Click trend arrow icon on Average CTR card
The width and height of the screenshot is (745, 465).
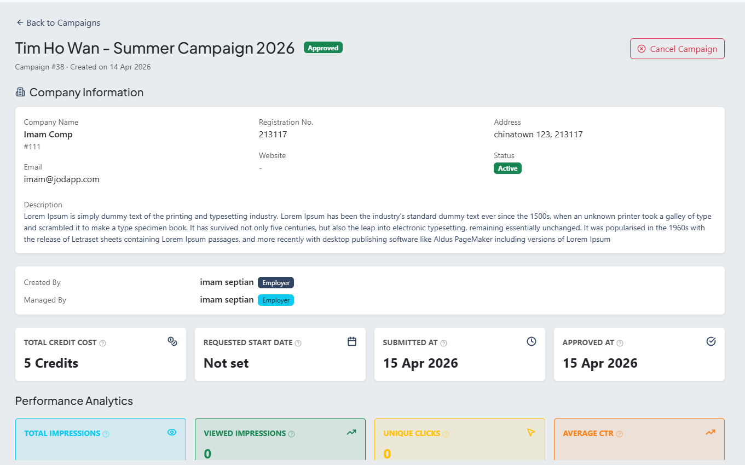point(711,432)
